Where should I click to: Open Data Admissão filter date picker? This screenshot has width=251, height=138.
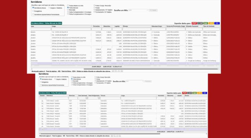click(87, 98)
